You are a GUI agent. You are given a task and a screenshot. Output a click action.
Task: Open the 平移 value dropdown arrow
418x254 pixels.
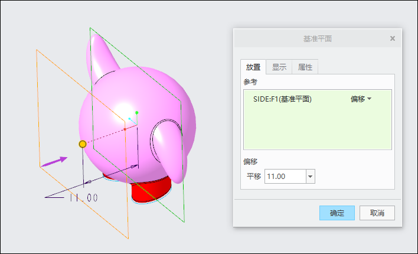click(311, 177)
